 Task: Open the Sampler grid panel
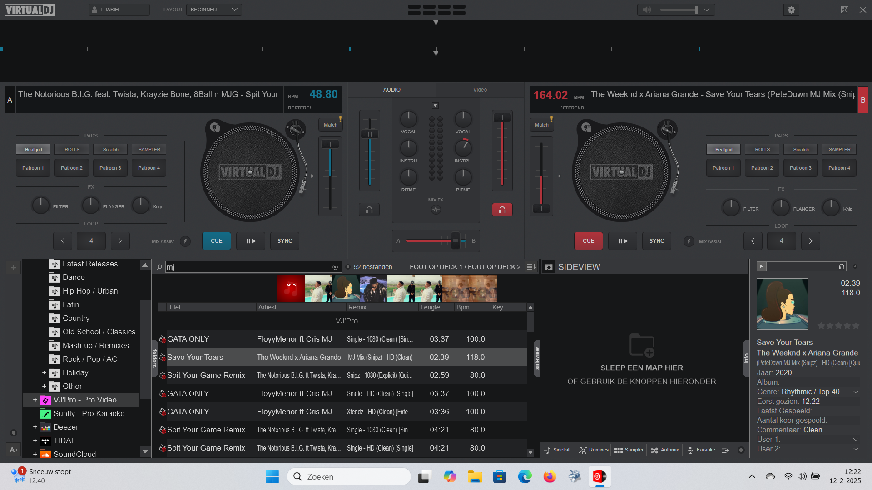coord(629,450)
